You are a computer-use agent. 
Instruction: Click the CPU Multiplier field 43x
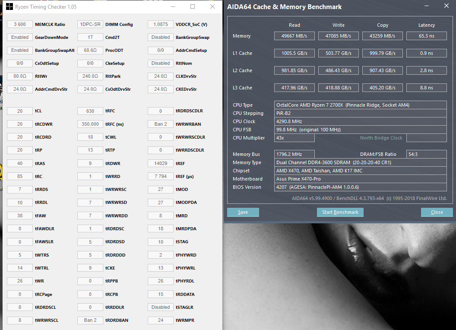(x=294, y=138)
